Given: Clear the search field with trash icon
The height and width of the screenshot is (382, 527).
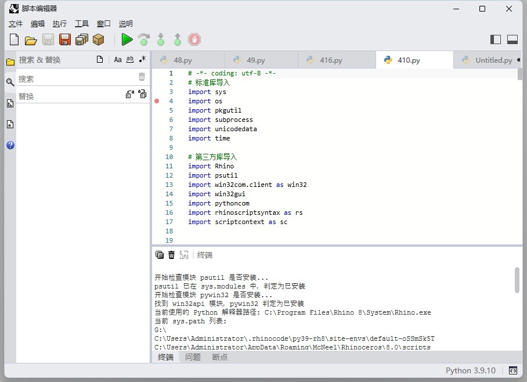Looking at the screenshot, I should pos(142,77).
